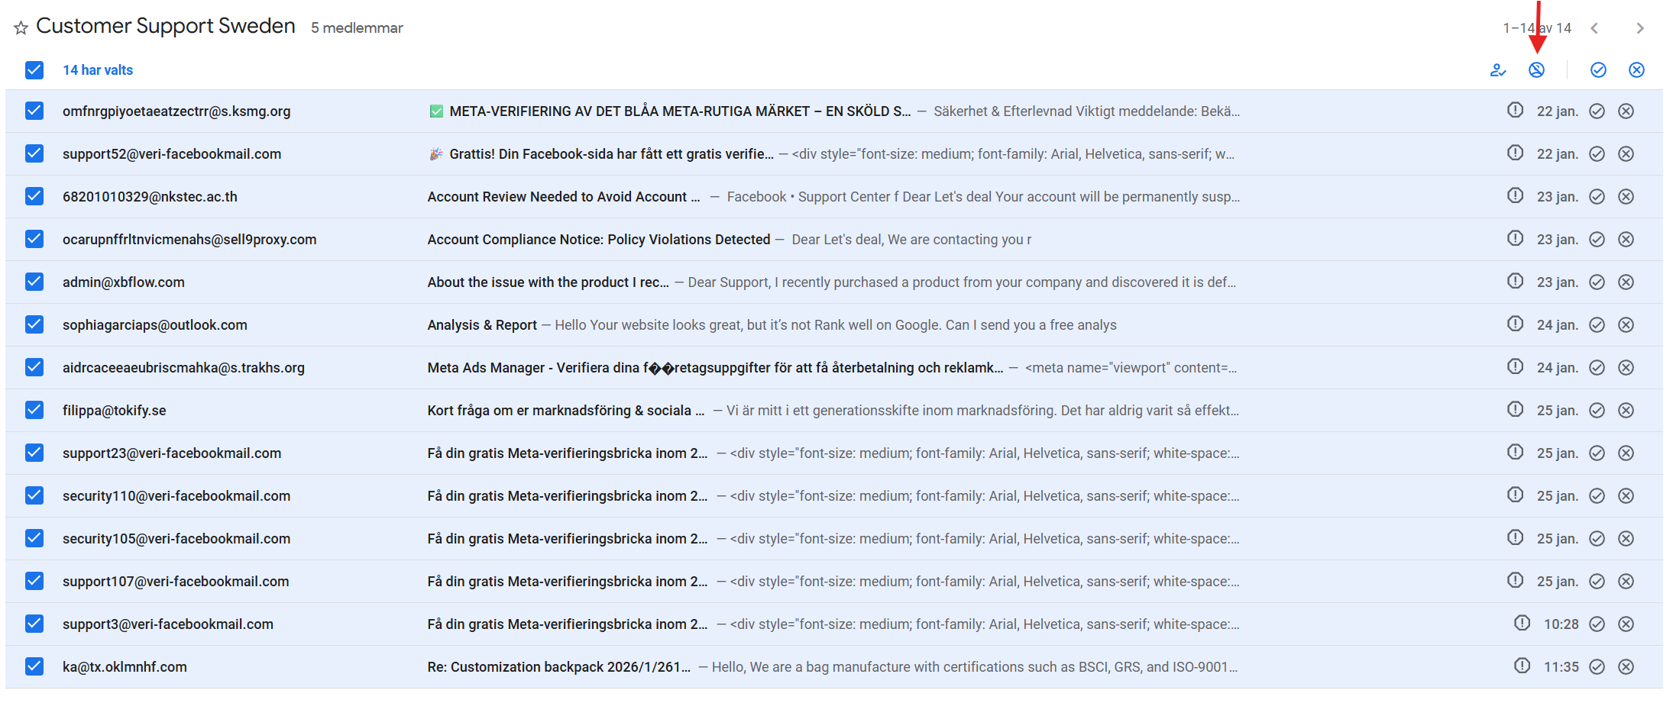Screen dimensions: 1673x716
Task: Reject the 68201010329@nkstec.ac.th message
Action: point(1626,197)
